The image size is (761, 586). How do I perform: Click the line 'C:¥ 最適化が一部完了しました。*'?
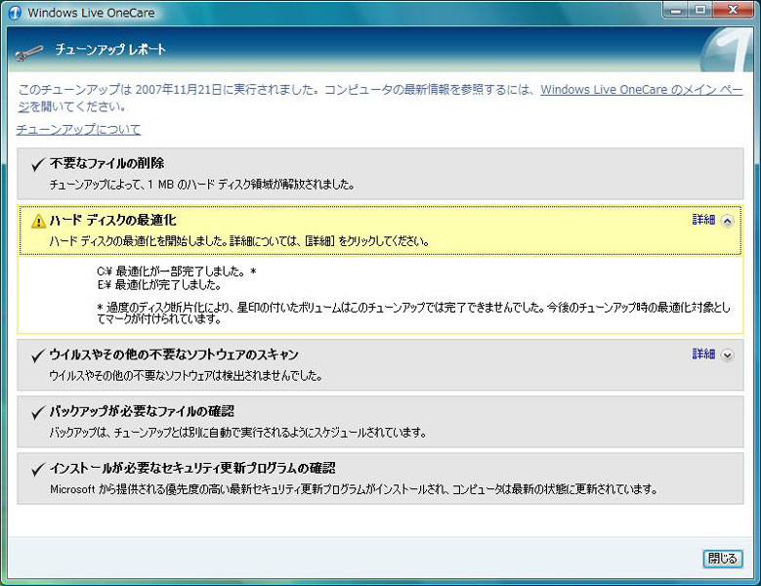pyautogui.click(x=177, y=272)
